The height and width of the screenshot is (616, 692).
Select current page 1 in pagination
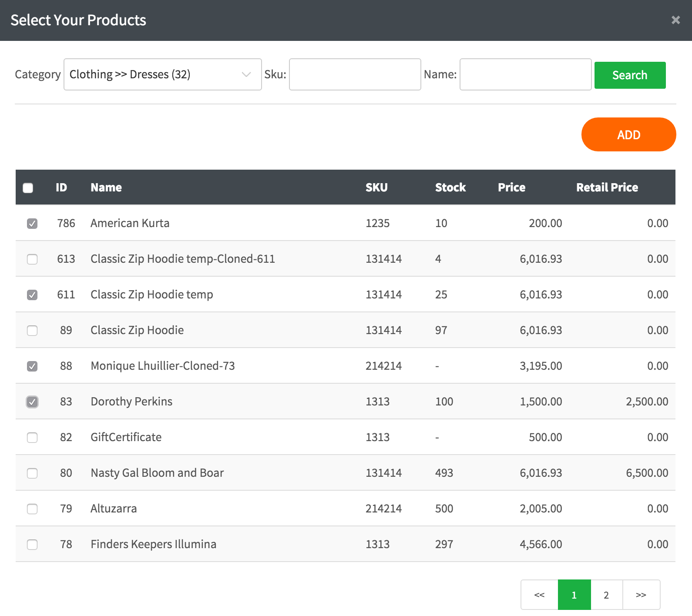tap(574, 595)
